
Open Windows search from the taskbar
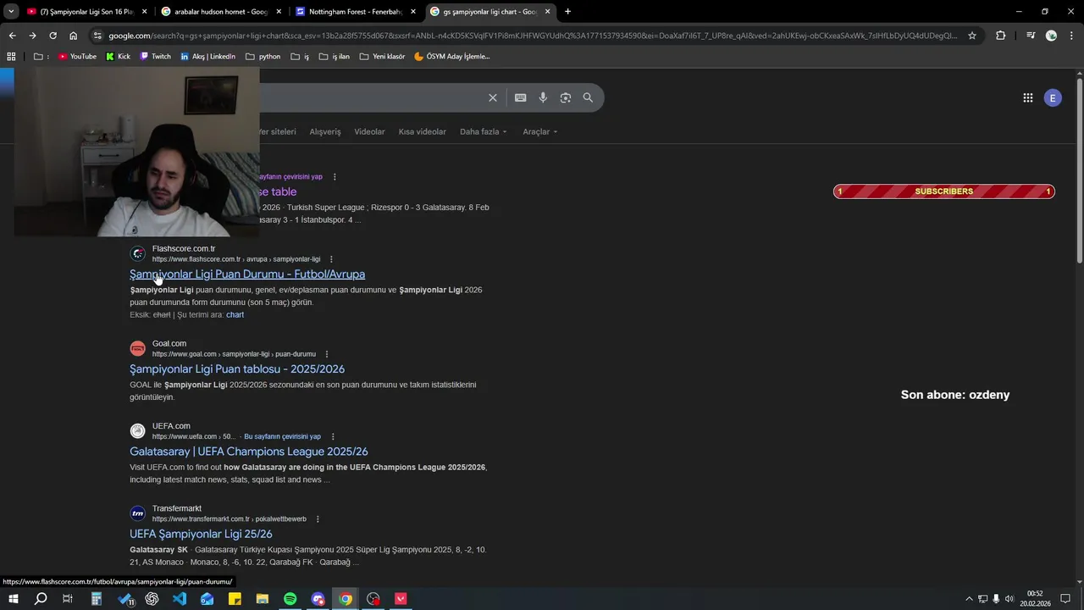tap(41, 599)
